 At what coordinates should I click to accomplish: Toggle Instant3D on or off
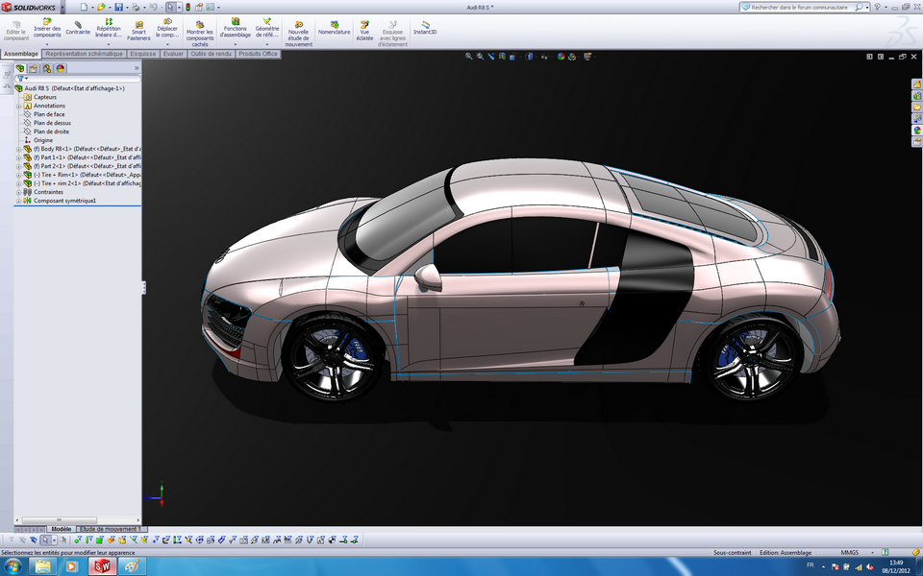click(x=426, y=27)
